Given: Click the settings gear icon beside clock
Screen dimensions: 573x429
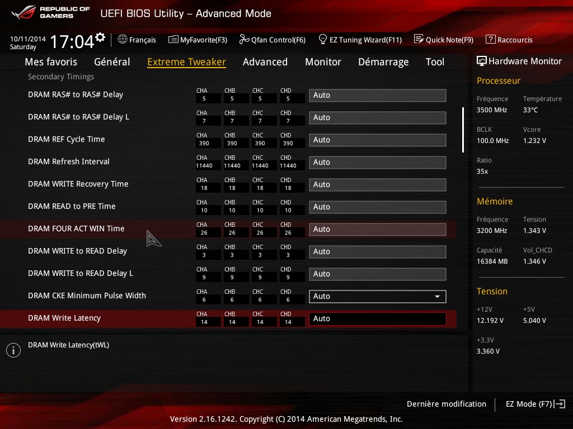Looking at the screenshot, I should pos(100,37).
